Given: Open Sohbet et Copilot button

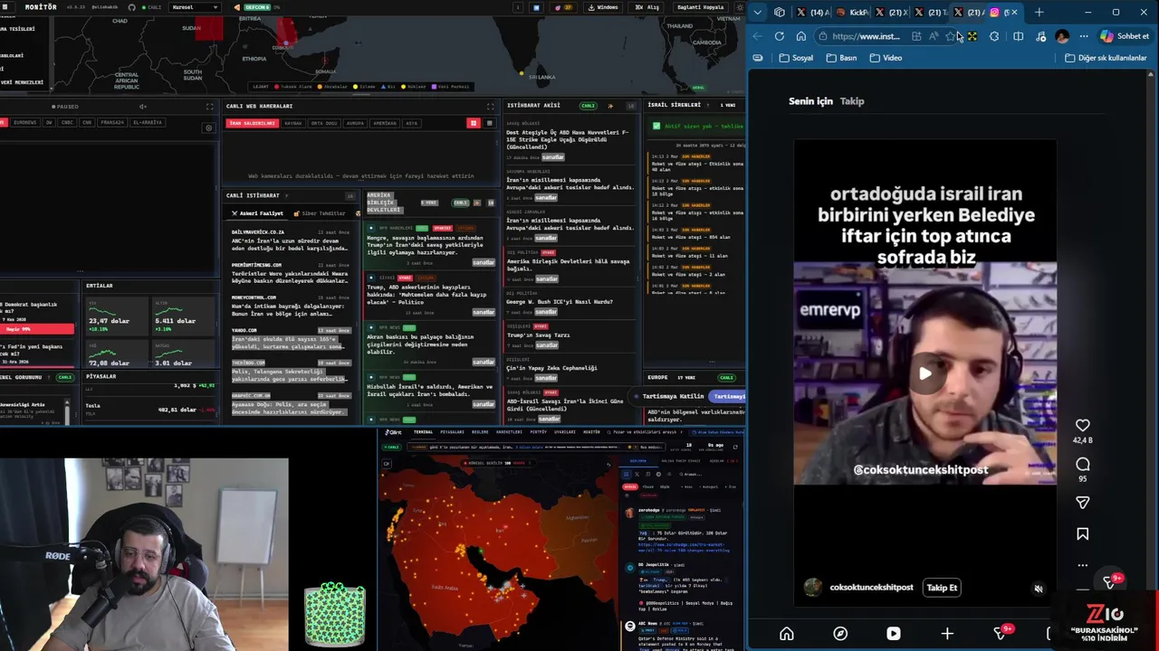Looking at the screenshot, I should (x=1124, y=36).
